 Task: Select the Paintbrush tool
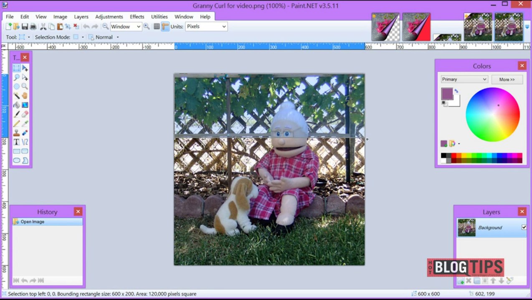tap(16, 114)
